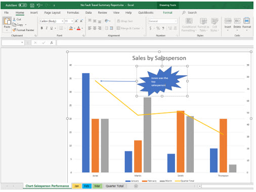The image size is (256, 192).
Task: Click the Fill Color paint bucket
Action: 71,28
